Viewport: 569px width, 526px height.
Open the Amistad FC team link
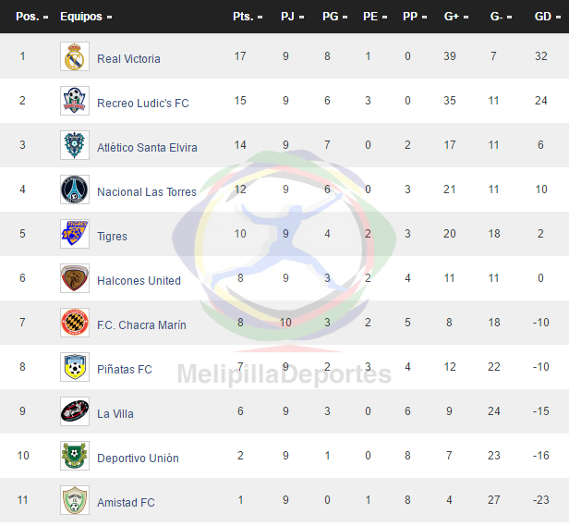click(126, 502)
